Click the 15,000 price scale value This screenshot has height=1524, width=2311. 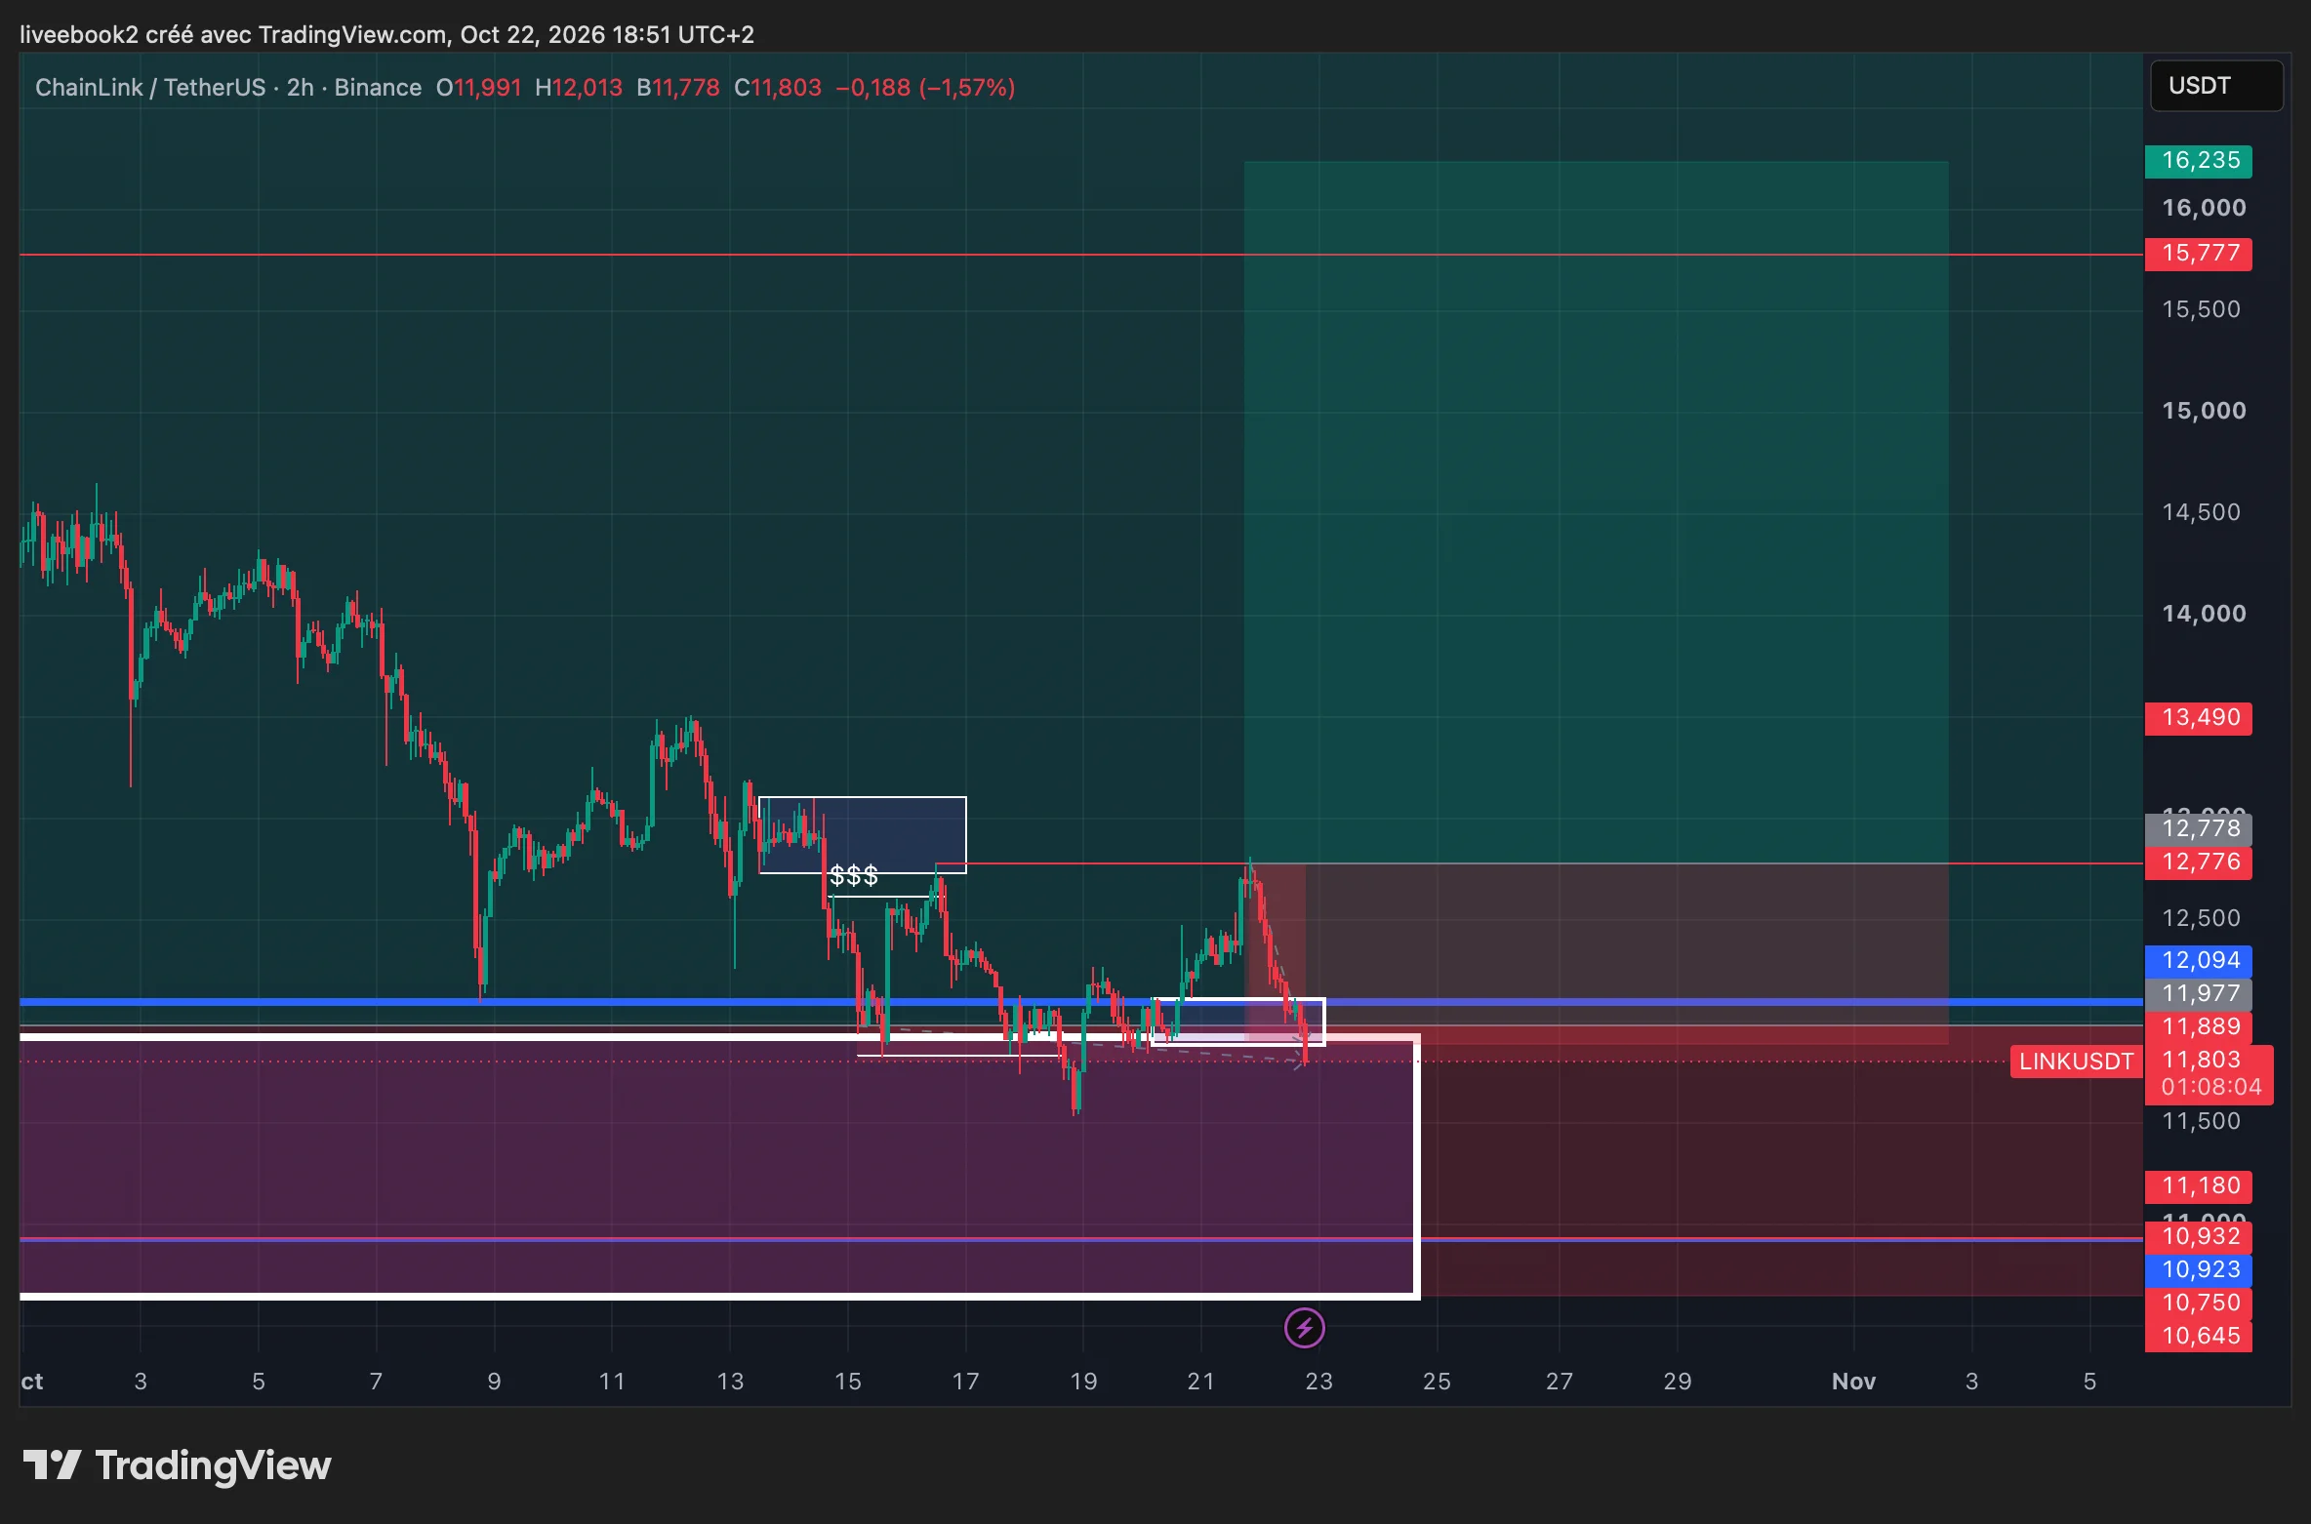(x=2204, y=411)
